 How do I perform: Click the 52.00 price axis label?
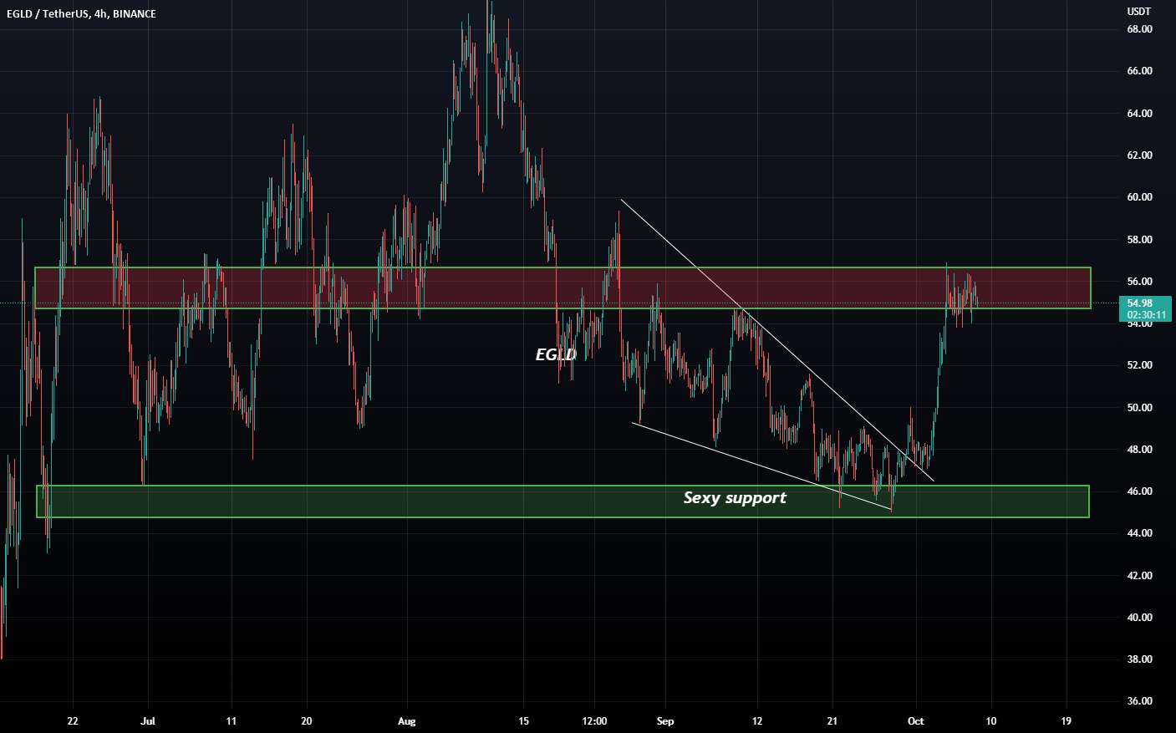pos(1139,365)
